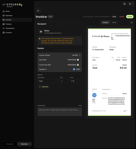Switch to Business account mode
Image resolution: width=136 pixels, height=149 pixels.
click(24, 144)
